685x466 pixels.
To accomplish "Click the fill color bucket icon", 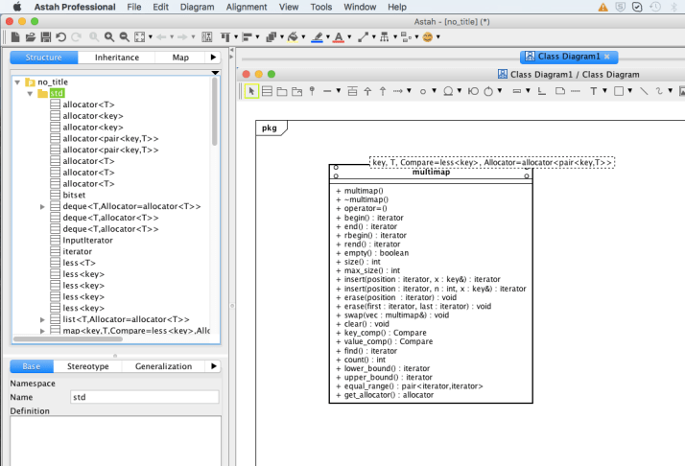I will pos(293,37).
